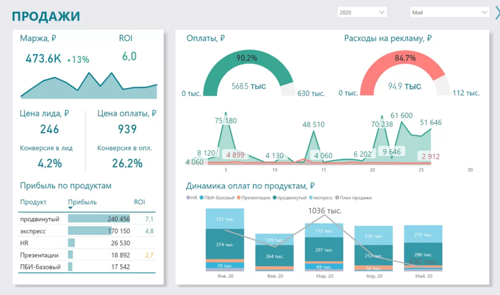Click the 568,5 тыс. gauge value
The image size is (500, 295).
(249, 86)
